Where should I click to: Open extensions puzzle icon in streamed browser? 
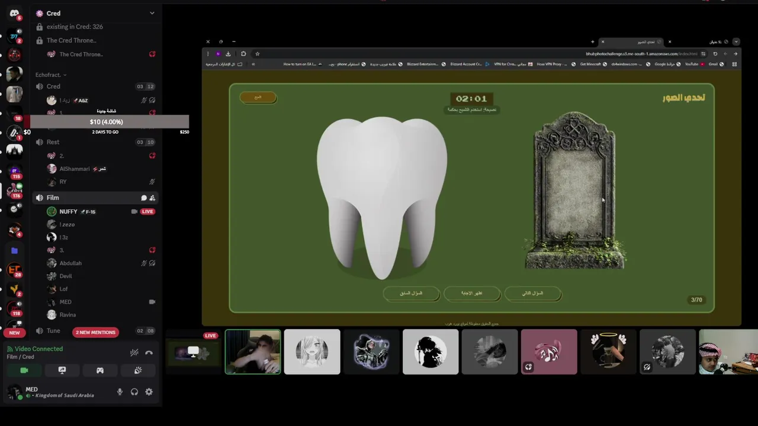[243, 54]
